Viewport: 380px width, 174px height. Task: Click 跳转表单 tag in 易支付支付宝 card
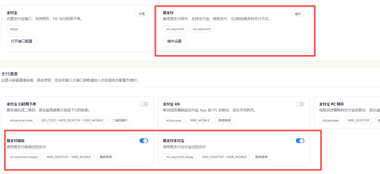coord(261,157)
